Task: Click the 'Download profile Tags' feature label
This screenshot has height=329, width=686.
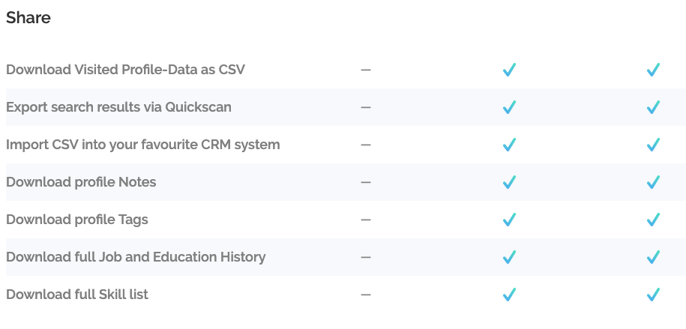Action: pos(77,219)
